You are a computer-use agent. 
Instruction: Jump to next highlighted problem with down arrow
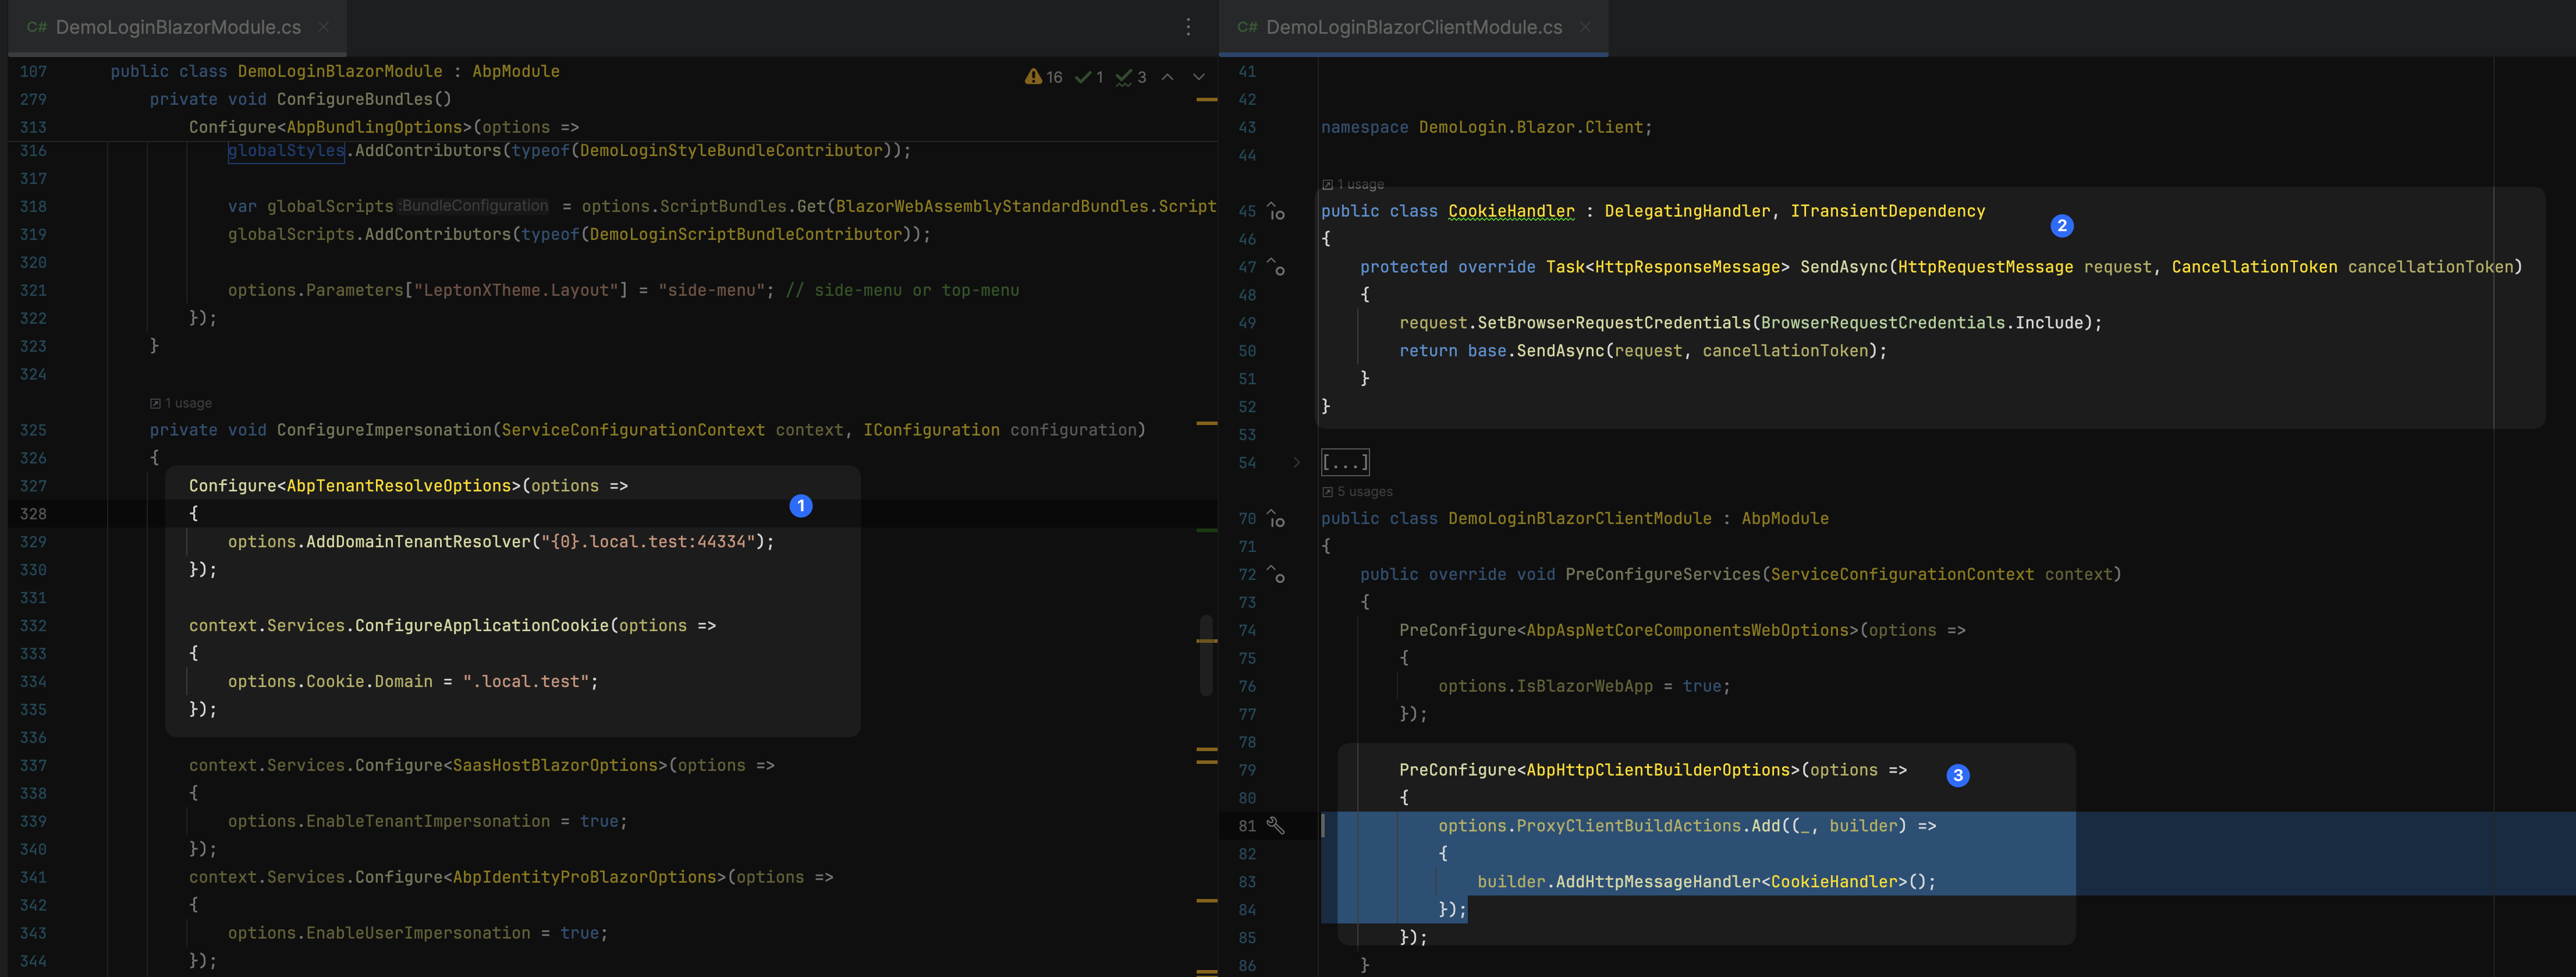click(1199, 77)
